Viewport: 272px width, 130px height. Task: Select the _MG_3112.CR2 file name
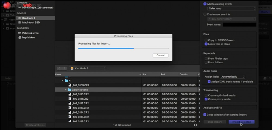80,103
